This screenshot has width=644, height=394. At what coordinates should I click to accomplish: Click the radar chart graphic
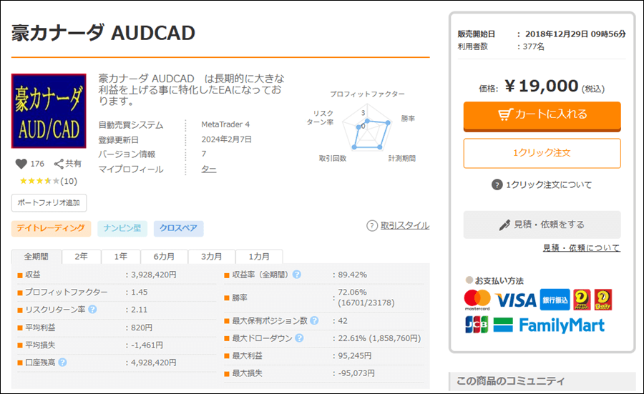point(367,127)
